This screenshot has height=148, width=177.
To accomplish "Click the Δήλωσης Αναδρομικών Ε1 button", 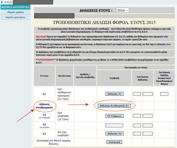I will coord(114,105).
